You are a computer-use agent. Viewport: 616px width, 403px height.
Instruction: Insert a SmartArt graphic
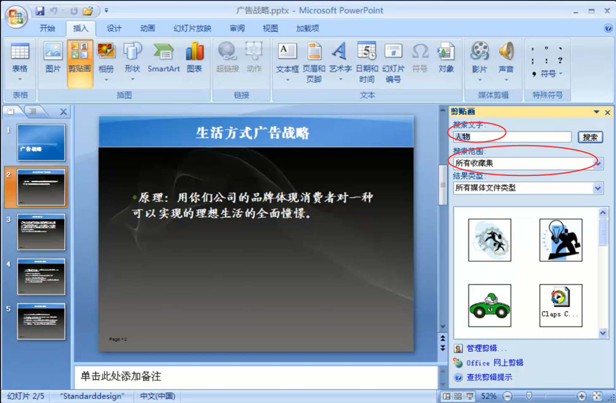point(163,57)
